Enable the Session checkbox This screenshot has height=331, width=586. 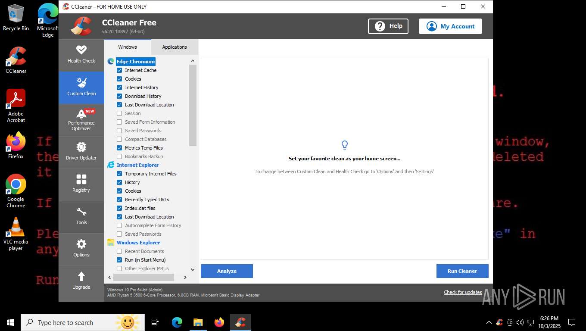tap(119, 113)
